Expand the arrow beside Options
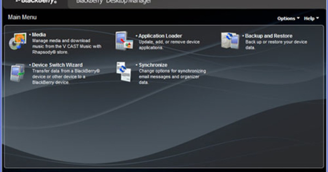 coord(298,18)
